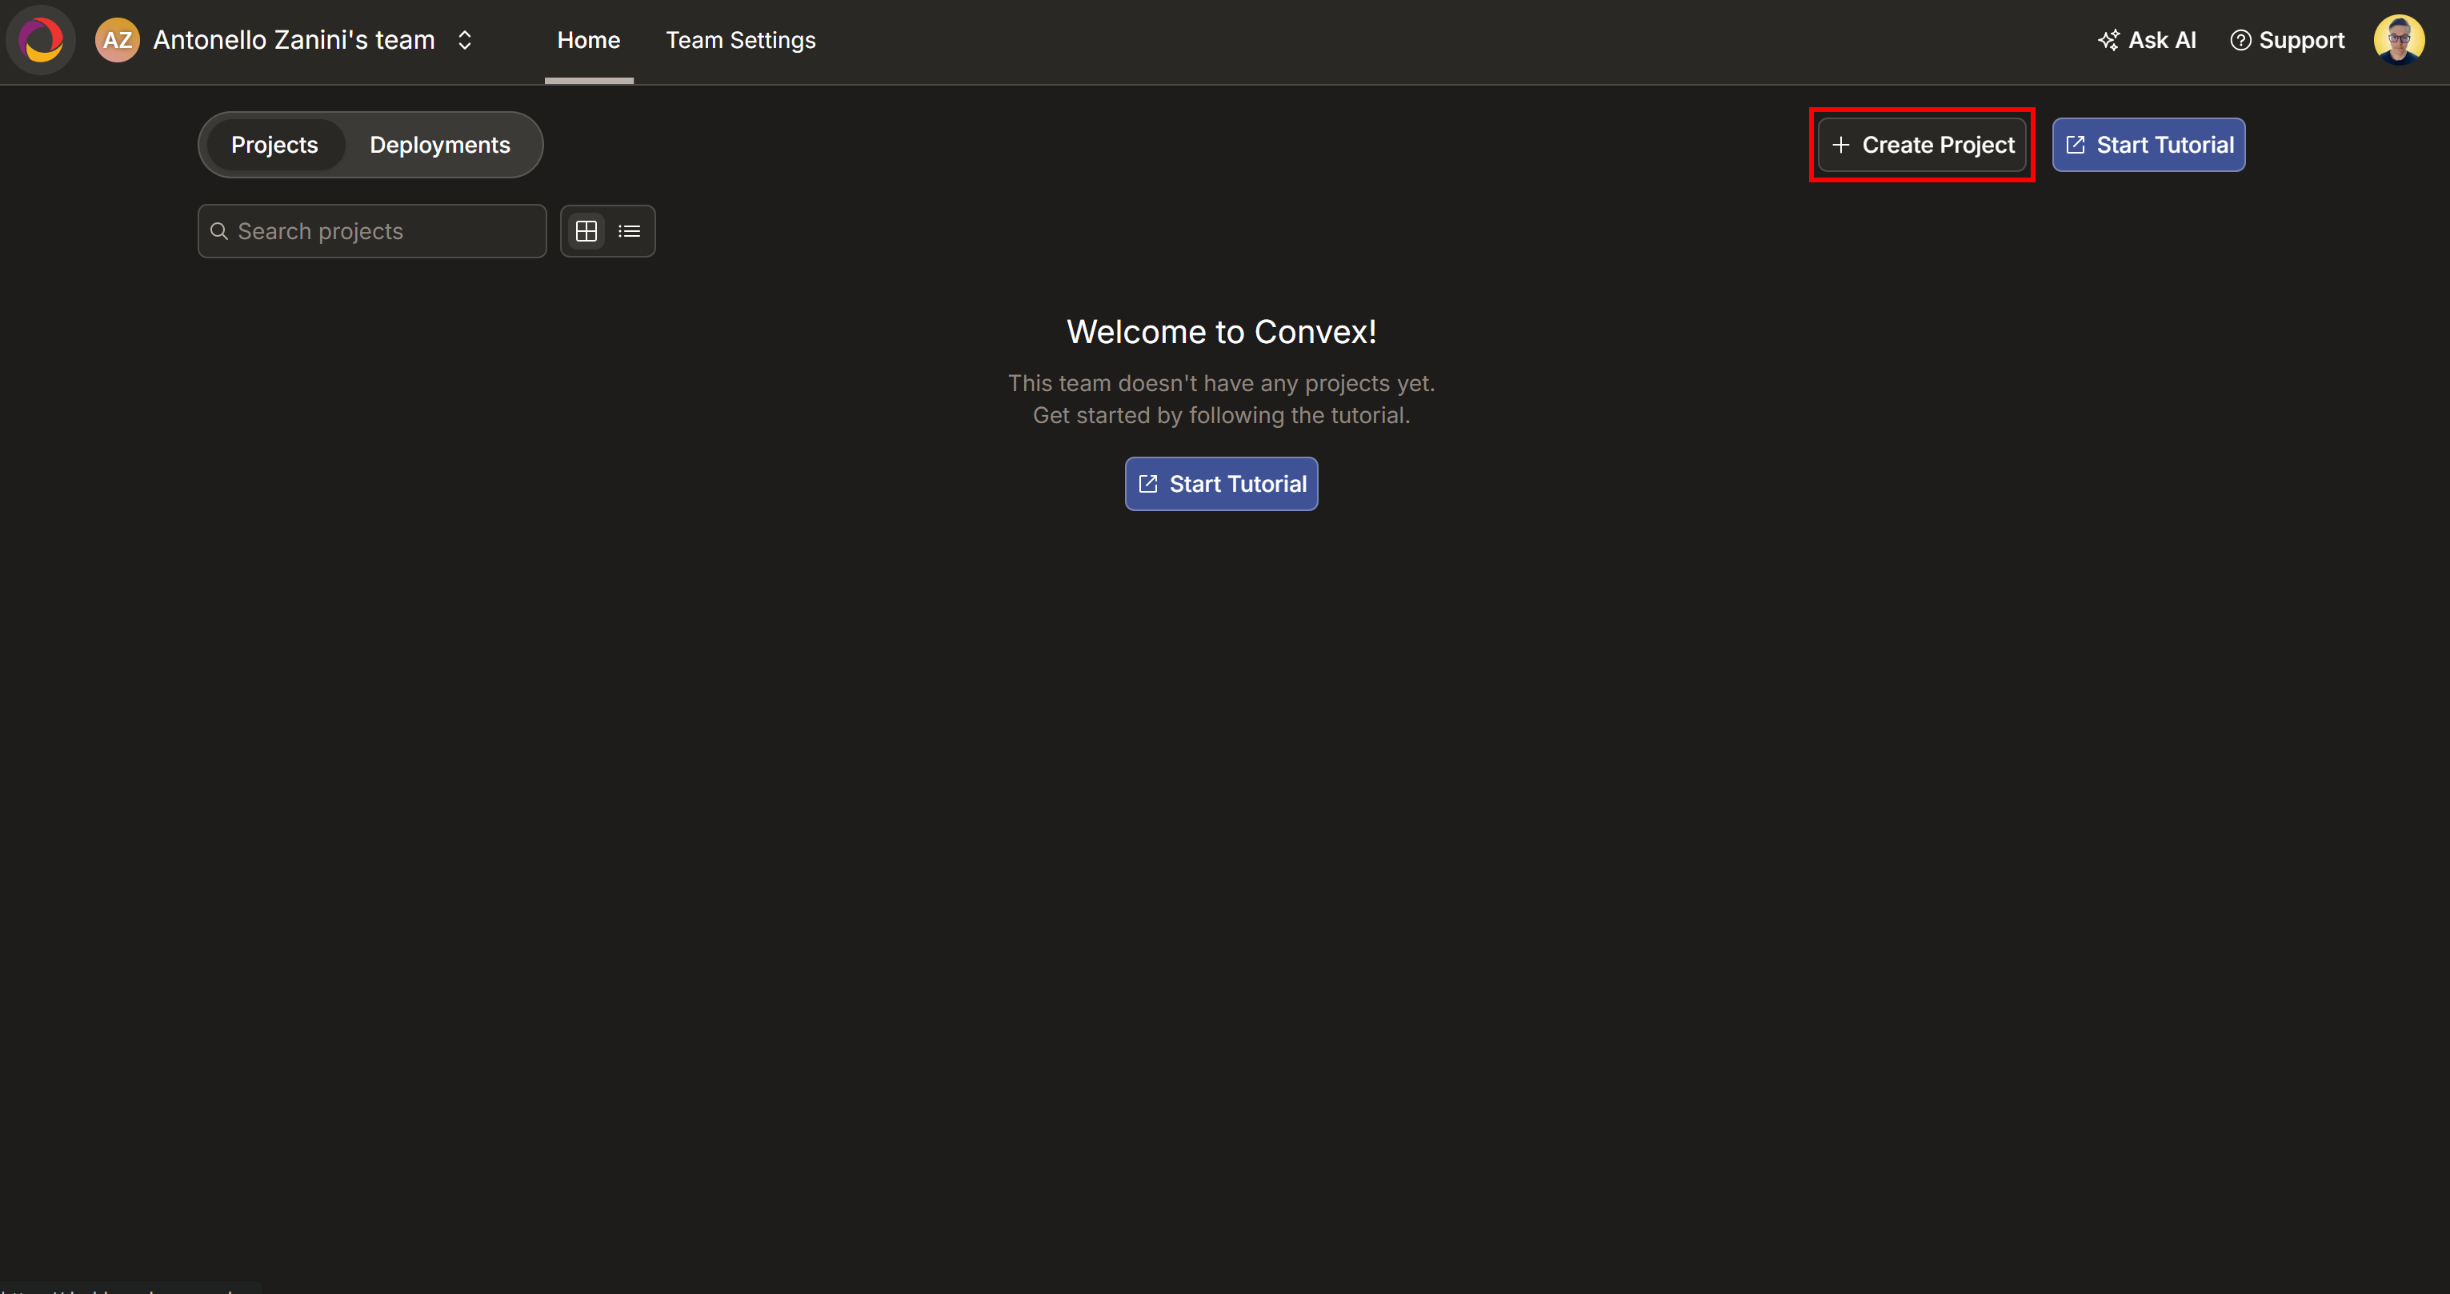Image resolution: width=2450 pixels, height=1294 pixels.
Task: Toggle list view layout
Action: pyautogui.click(x=629, y=231)
